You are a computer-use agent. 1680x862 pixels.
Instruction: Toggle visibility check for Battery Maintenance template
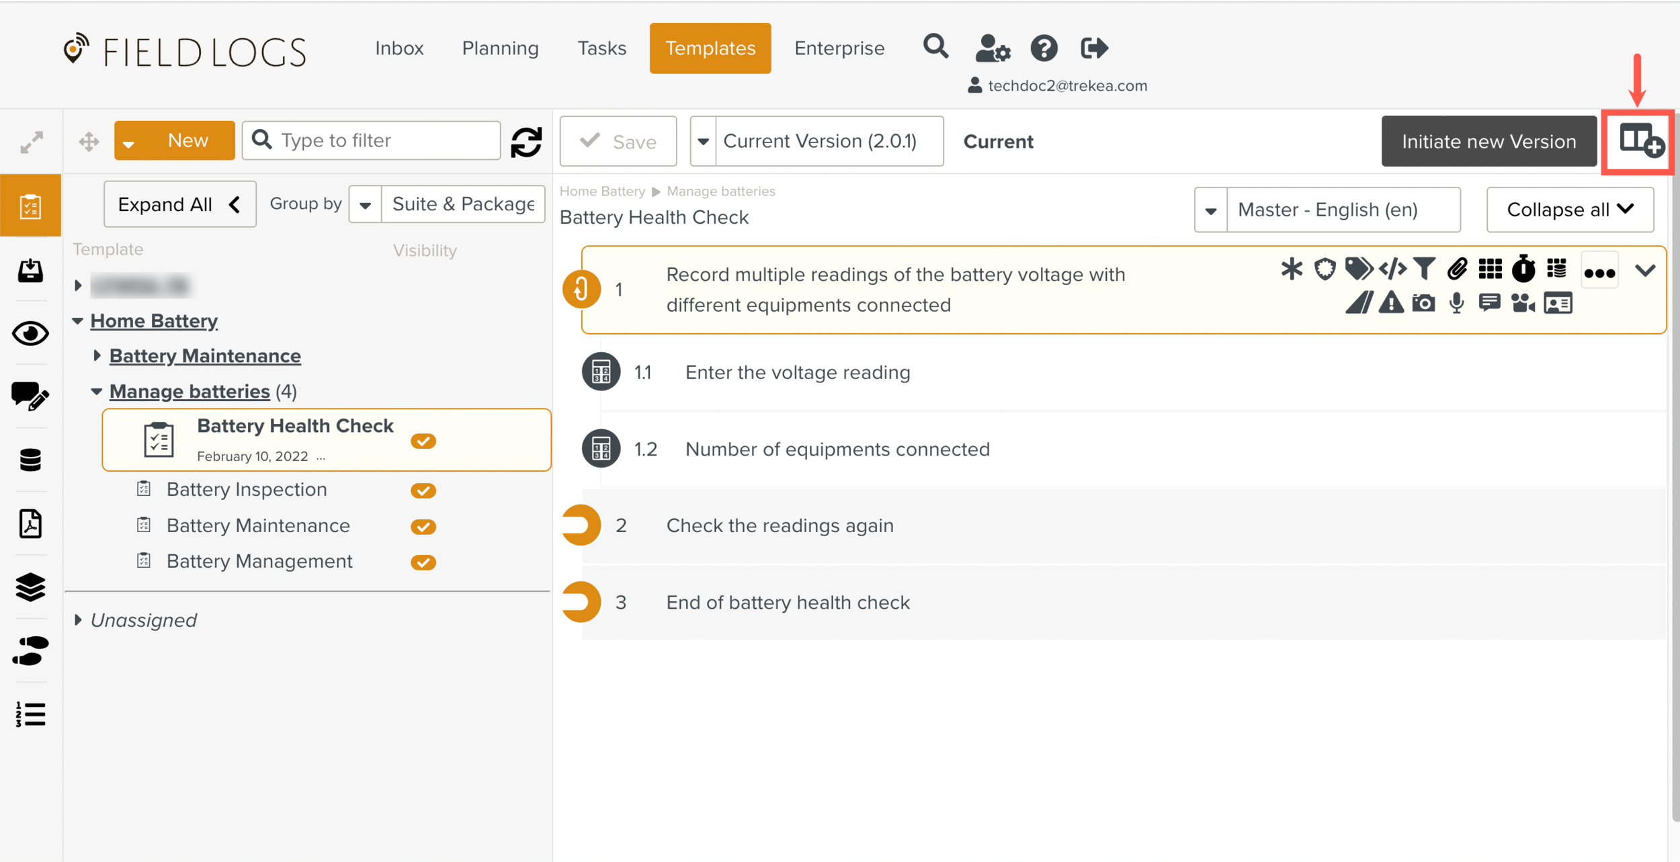[423, 527]
